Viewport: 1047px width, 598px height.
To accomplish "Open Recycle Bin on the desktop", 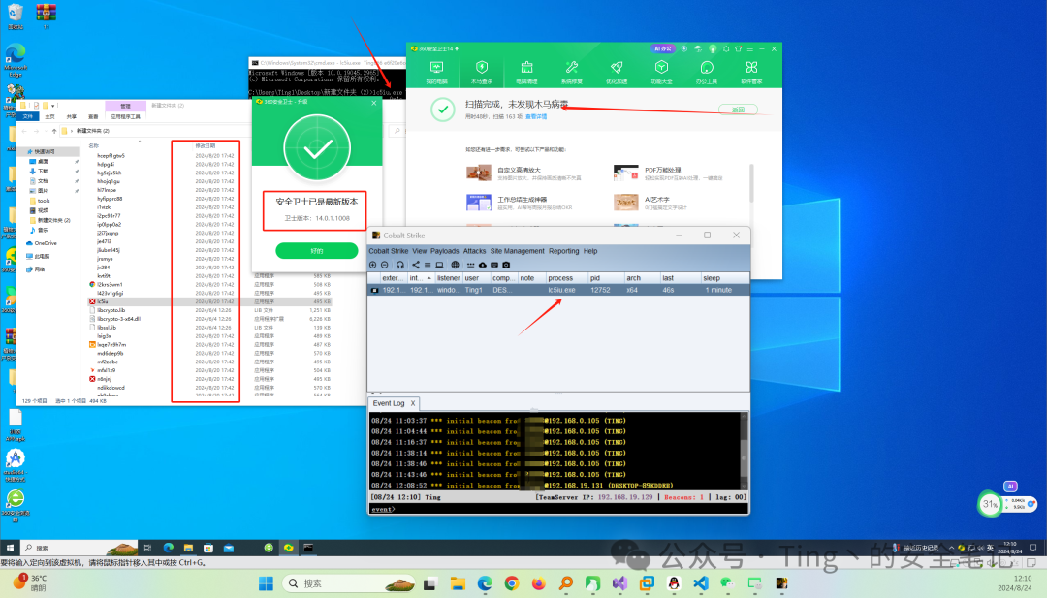I will point(15,16).
